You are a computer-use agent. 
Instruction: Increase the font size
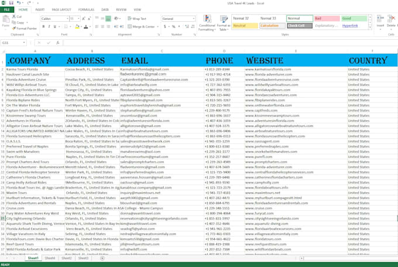pyautogui.click(x=84, y=19)
